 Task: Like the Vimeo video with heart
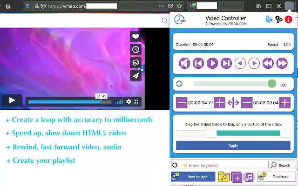(135, 36)
